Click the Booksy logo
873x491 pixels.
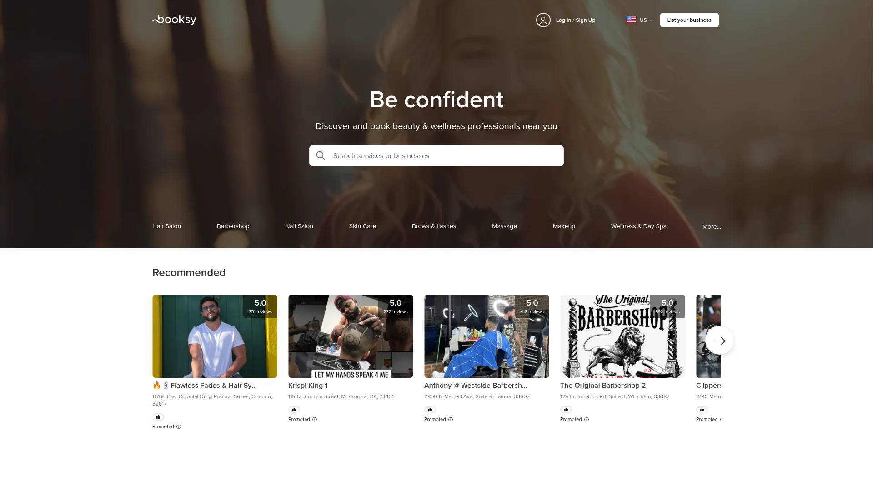click(x=174, y=20)
